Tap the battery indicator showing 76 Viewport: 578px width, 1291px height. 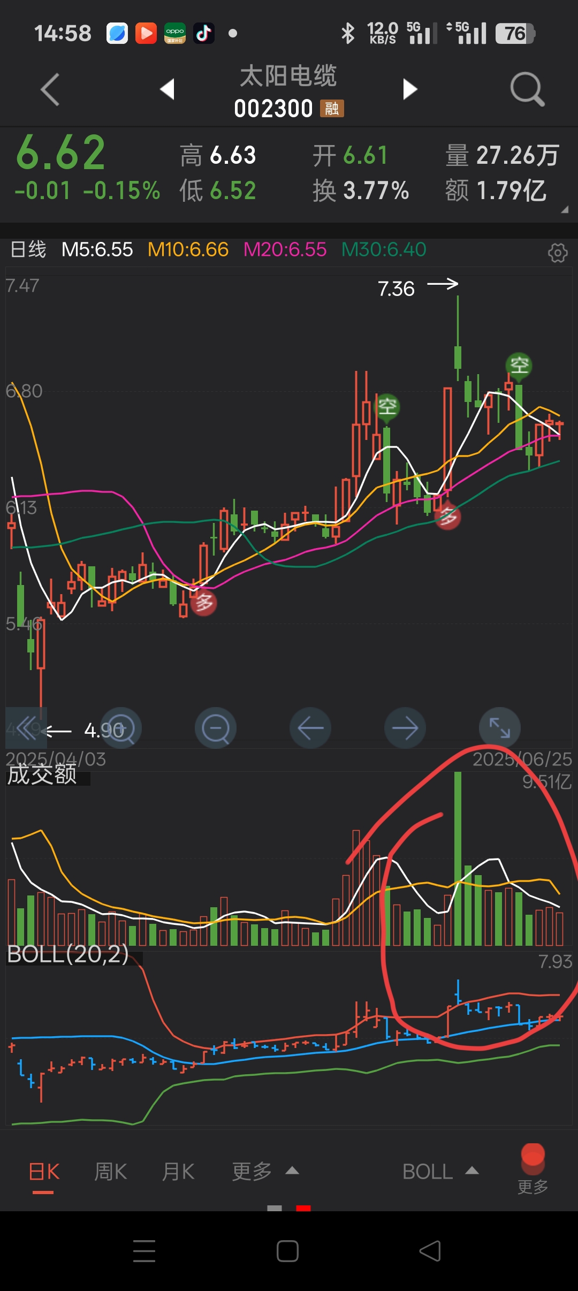pos(515,33)
